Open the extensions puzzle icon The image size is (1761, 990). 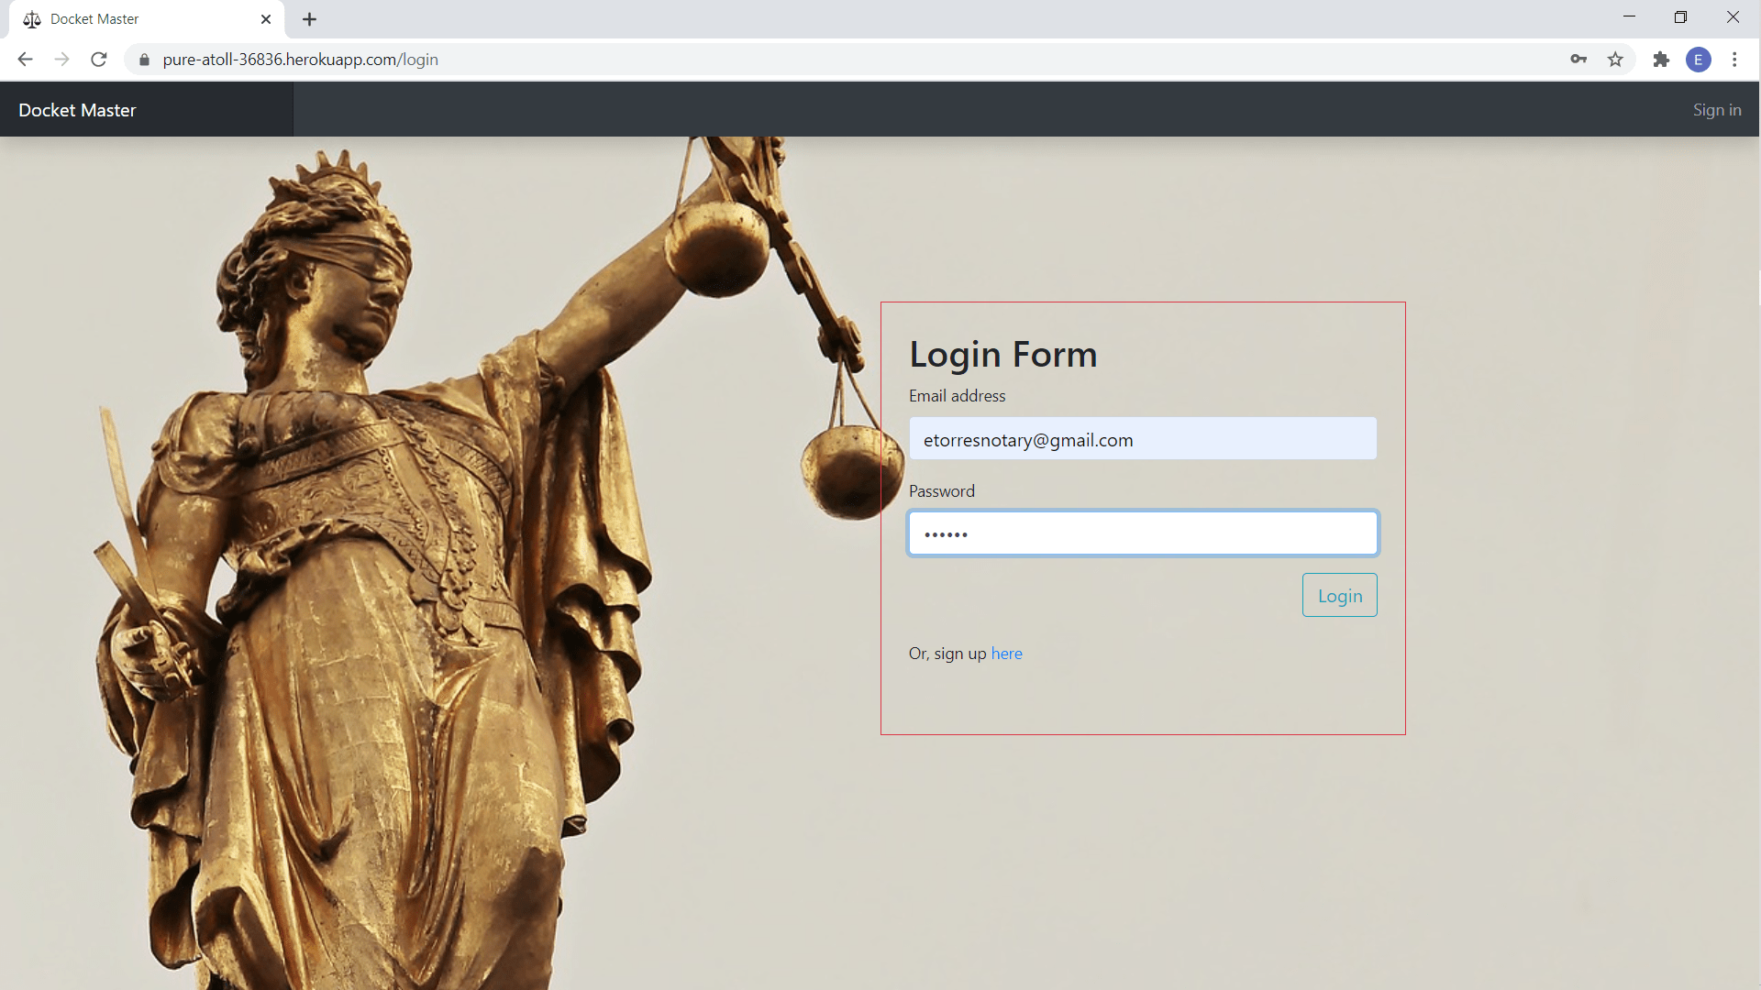(x=1661, y=60)
